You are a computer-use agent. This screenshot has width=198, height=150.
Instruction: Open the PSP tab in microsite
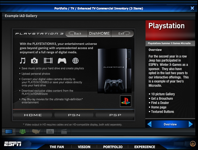pos(115,115)
